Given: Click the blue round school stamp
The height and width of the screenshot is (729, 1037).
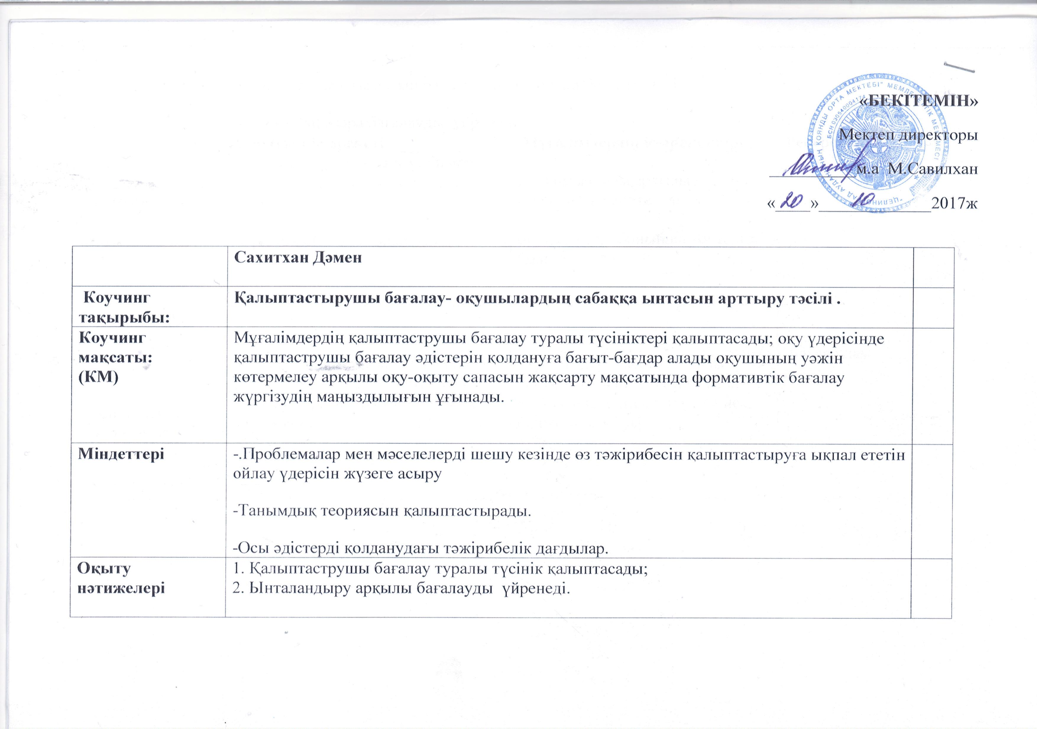Looking at the screenshot, I should click(879, 143).
